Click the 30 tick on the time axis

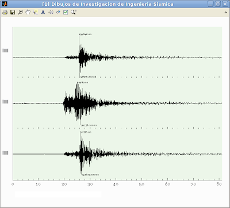click(90, 184)
